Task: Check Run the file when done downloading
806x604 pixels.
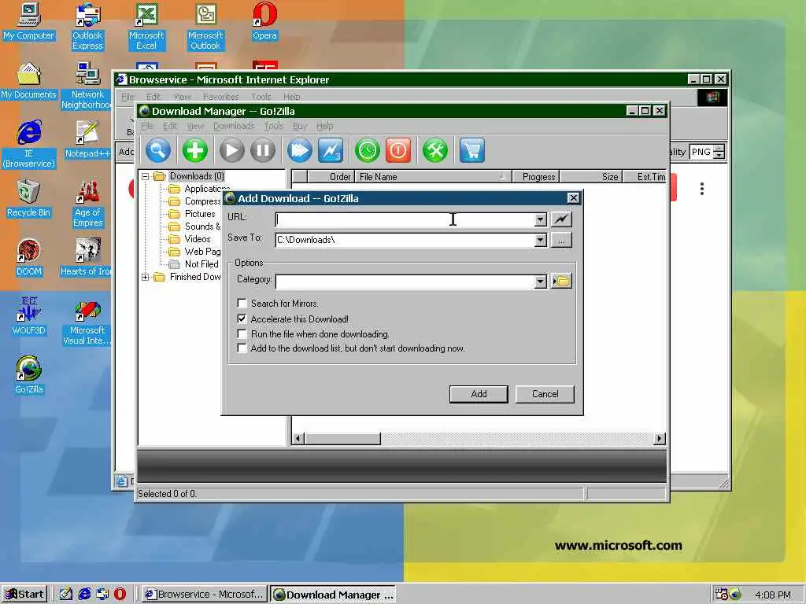Action: [242, 333]
